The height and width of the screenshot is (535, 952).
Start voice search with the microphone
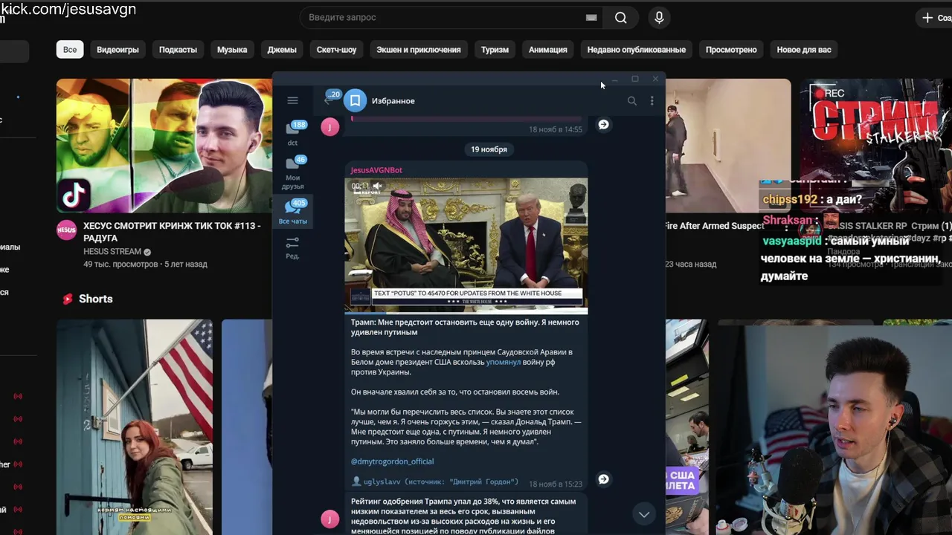[x=659, y=18]
